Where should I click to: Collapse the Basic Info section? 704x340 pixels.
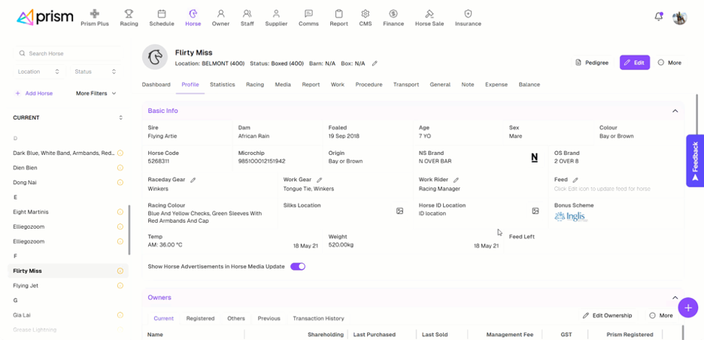click(x=675, y=111)
